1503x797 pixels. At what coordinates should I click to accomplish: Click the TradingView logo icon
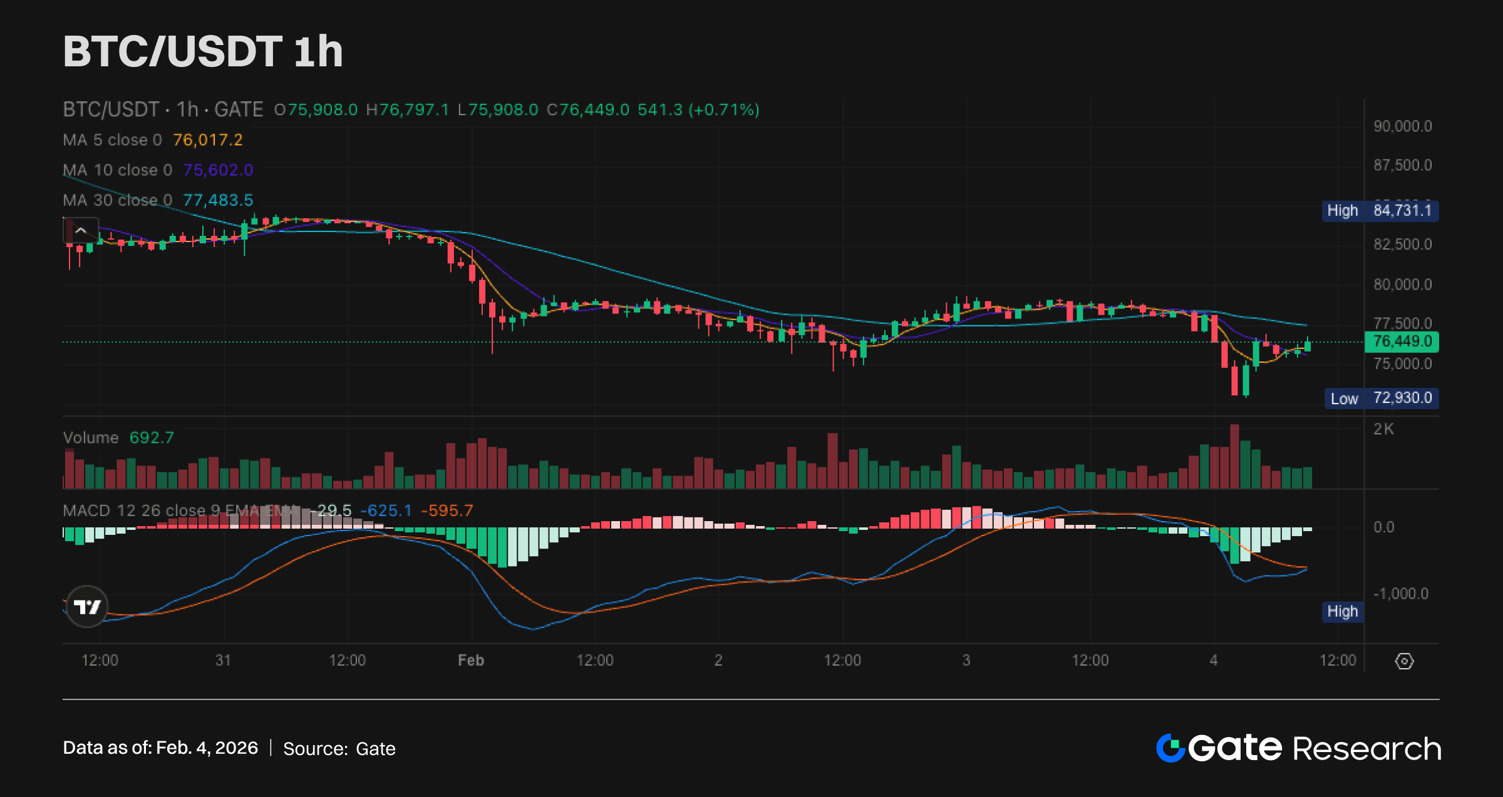click(x=87, y=606)
